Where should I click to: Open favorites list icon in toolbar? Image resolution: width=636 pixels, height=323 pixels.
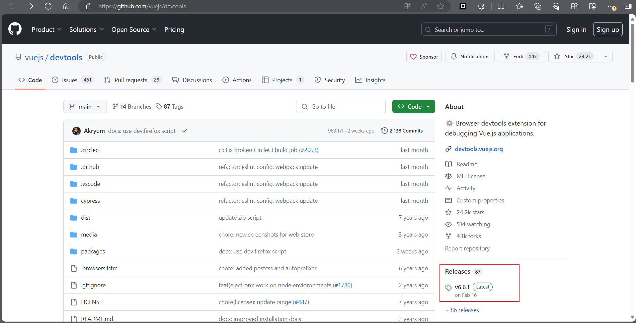519,6
